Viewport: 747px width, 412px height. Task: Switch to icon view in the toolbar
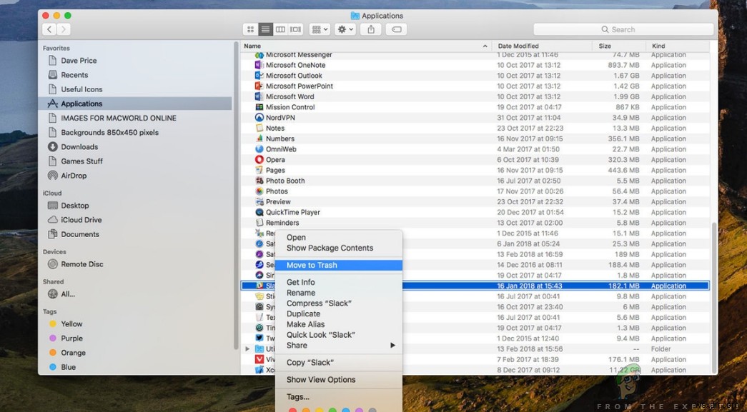(249, 29)
